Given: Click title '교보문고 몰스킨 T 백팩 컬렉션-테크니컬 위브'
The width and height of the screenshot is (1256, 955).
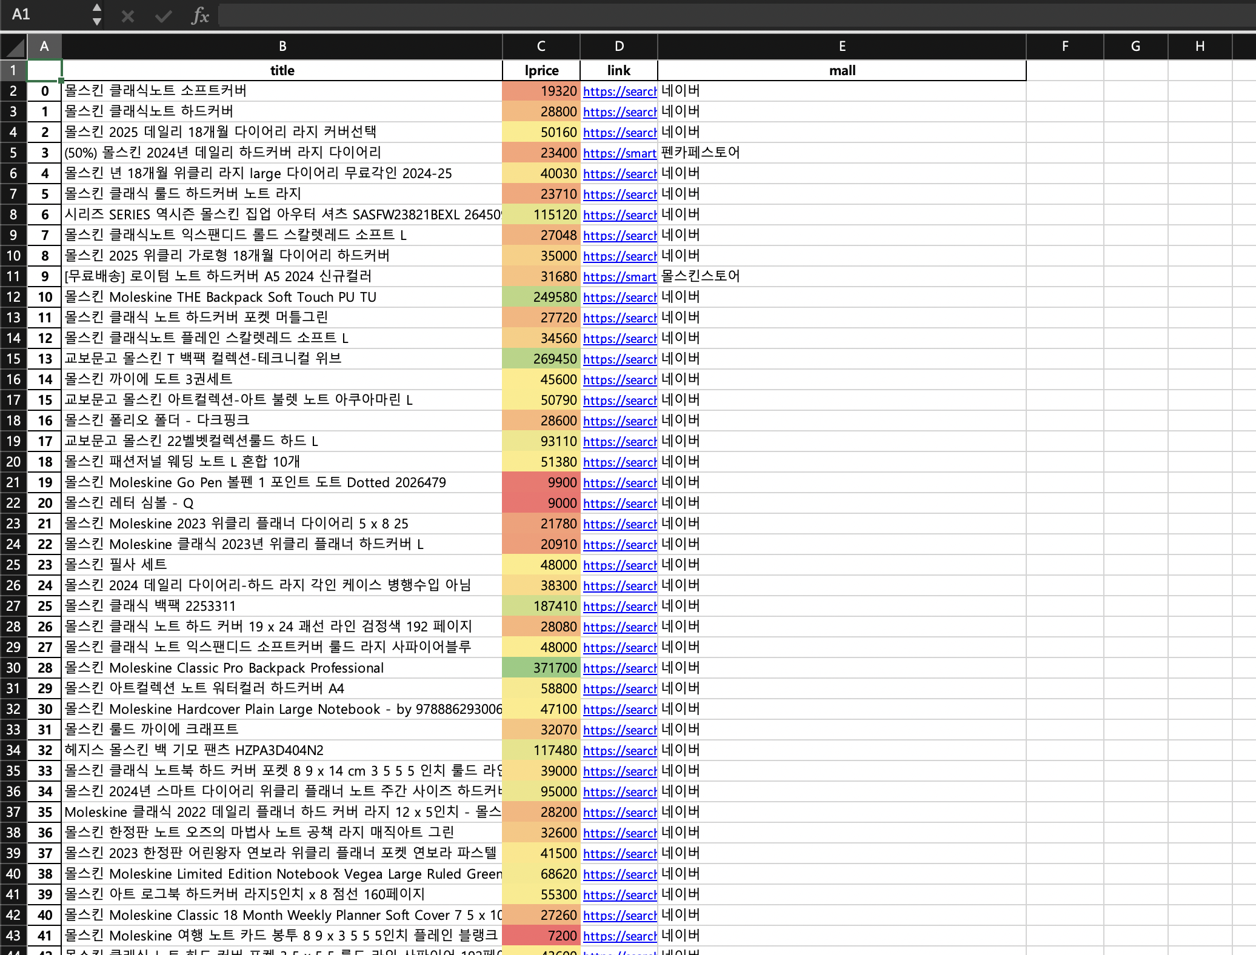Looking at the screenshot, I should point(203,359).
